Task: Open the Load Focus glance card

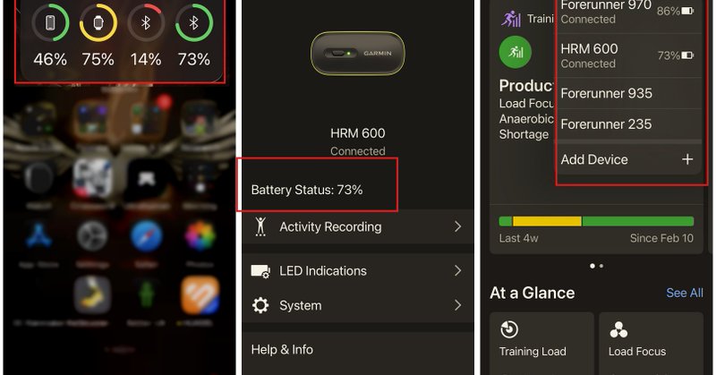Action: (652, 344)
